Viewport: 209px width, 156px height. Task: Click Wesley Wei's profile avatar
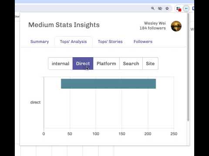(x=176, y=26)
